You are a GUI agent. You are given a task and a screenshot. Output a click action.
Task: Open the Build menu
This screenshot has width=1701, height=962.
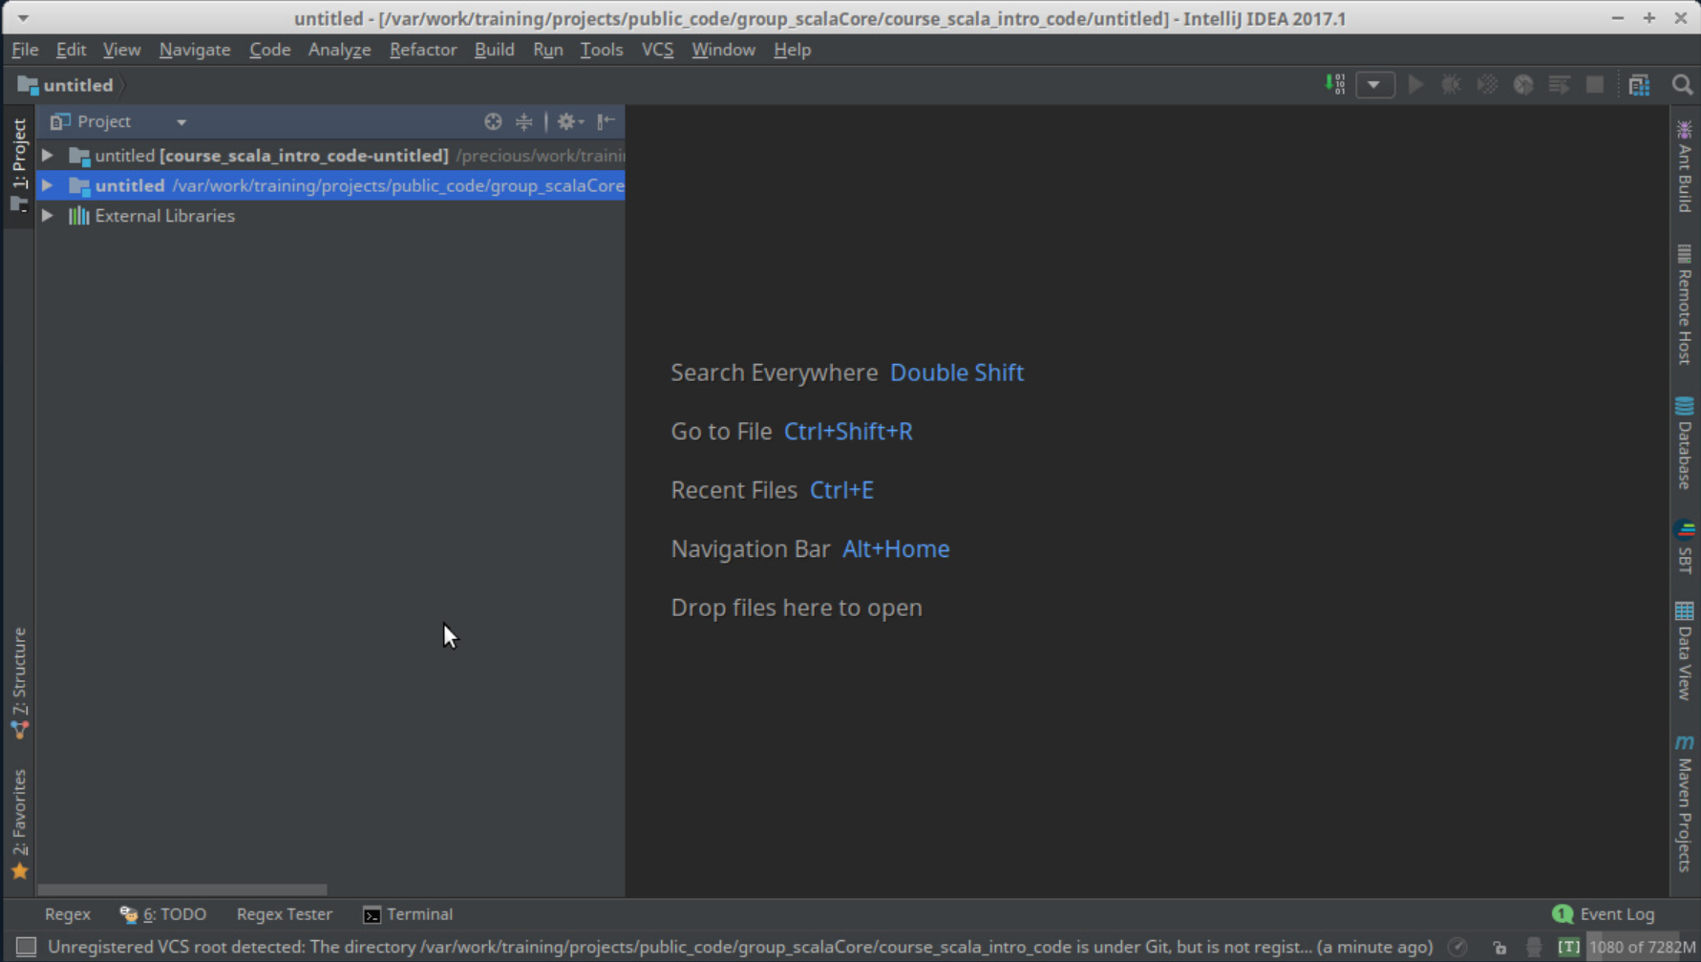pyautogui.click(x=494, y=50)
